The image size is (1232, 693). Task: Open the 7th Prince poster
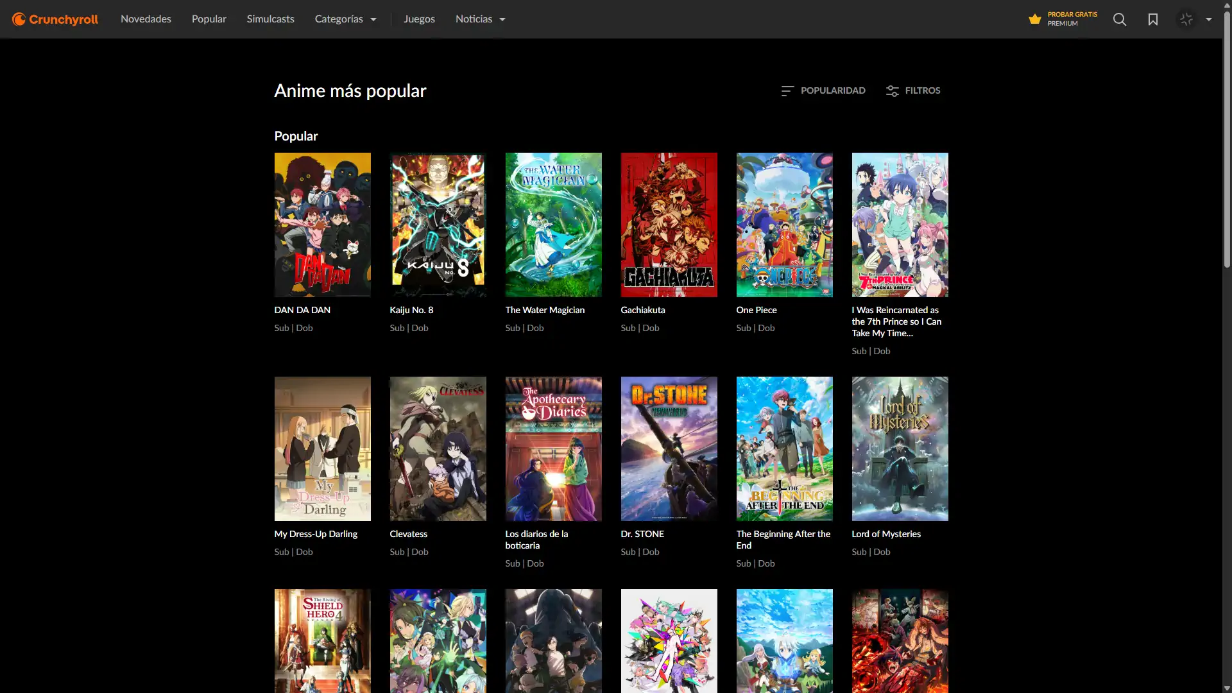[900, 225]
